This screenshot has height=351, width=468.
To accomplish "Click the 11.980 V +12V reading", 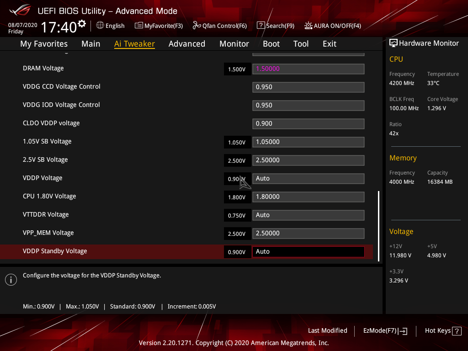I will click(400, 255).
